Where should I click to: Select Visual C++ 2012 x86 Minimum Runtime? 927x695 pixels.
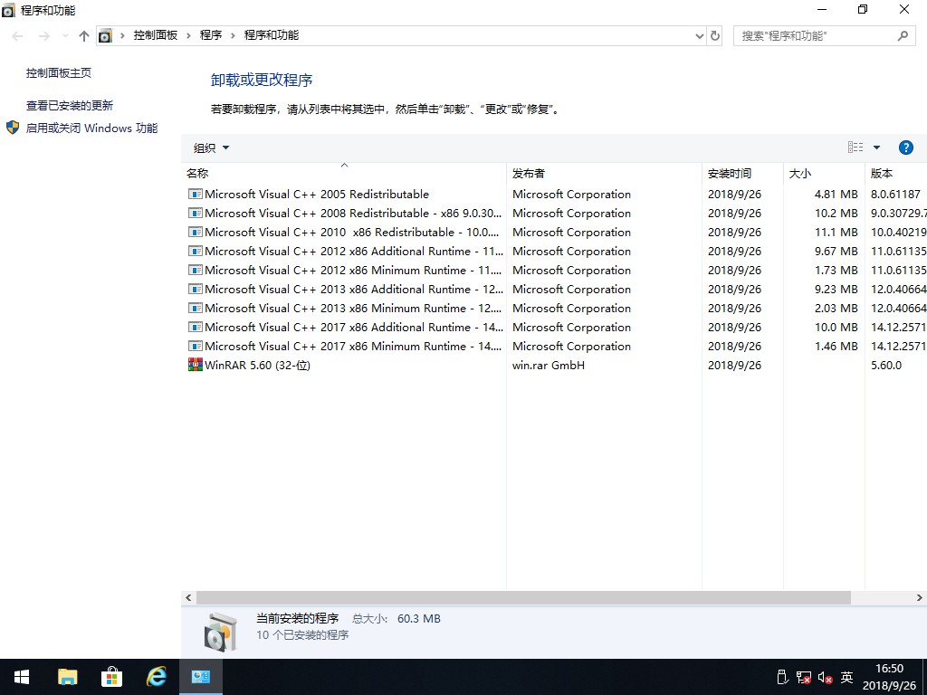click(353, 270)
